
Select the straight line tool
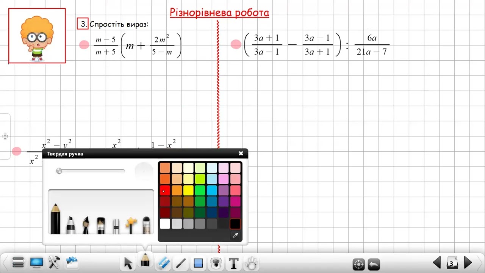pos(181,263)
